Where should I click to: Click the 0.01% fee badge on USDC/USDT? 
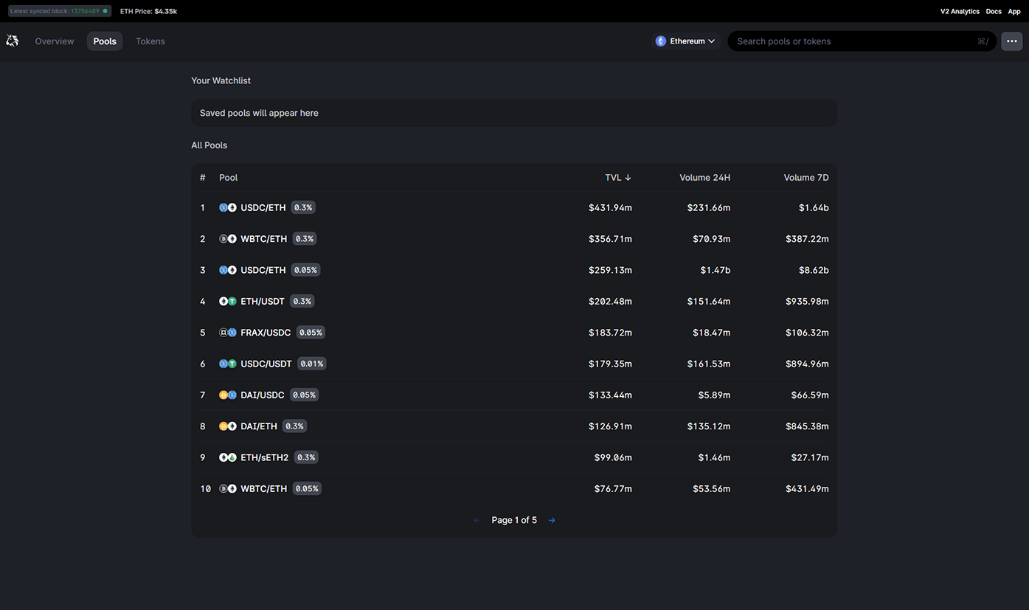click(x=312, y=364)
